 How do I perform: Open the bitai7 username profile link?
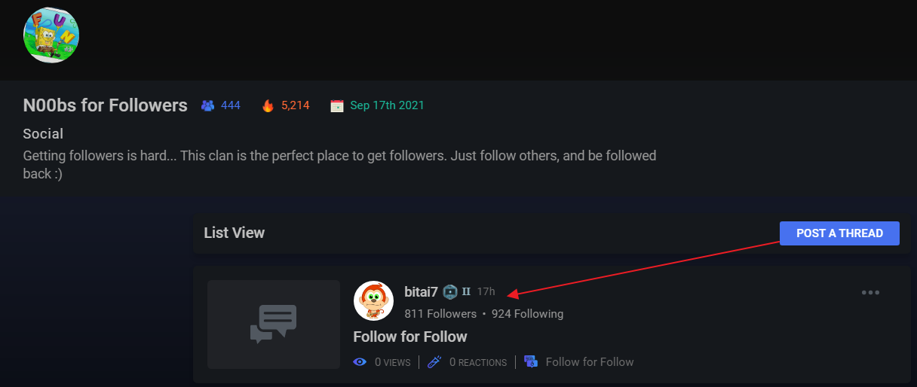(421, 291)
